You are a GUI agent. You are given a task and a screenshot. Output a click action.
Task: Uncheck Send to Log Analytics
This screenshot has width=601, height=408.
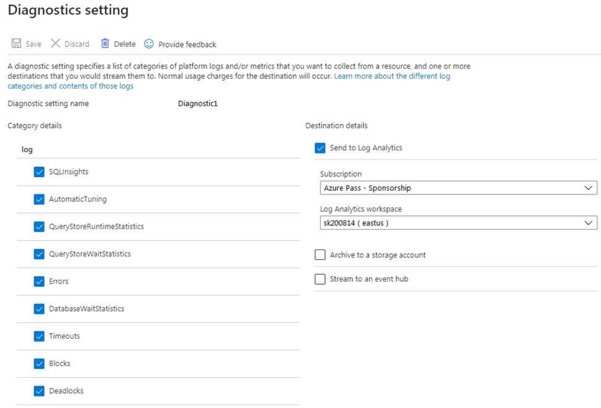coord(320,148)
